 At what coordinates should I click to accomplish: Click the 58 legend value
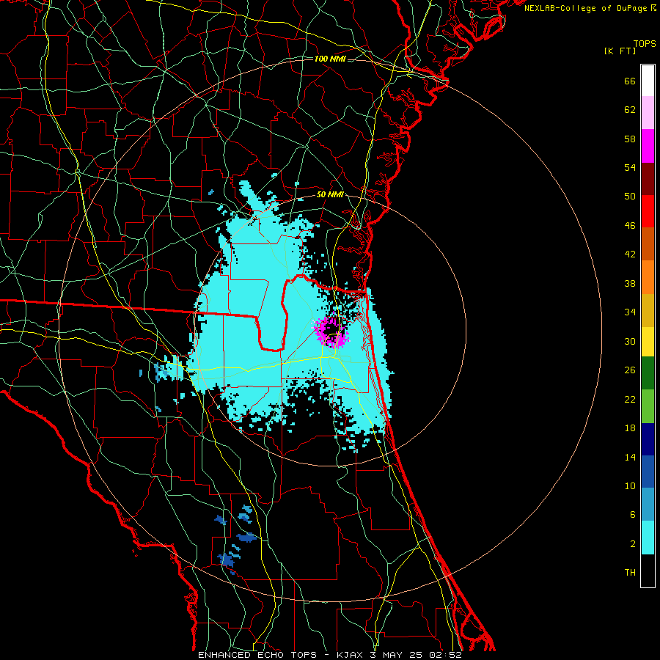pos(630,139)
